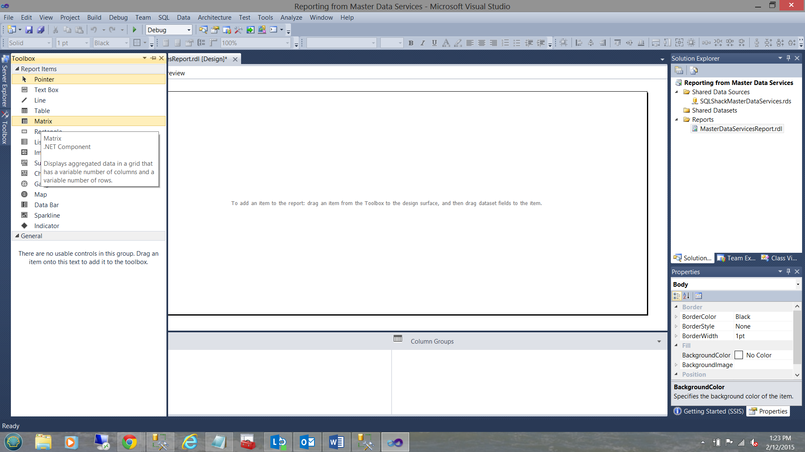Open MasterDataServicesReport.rdl in Solution Explorer
Screen dimensions: 805x452
click(x=740, y=128)
